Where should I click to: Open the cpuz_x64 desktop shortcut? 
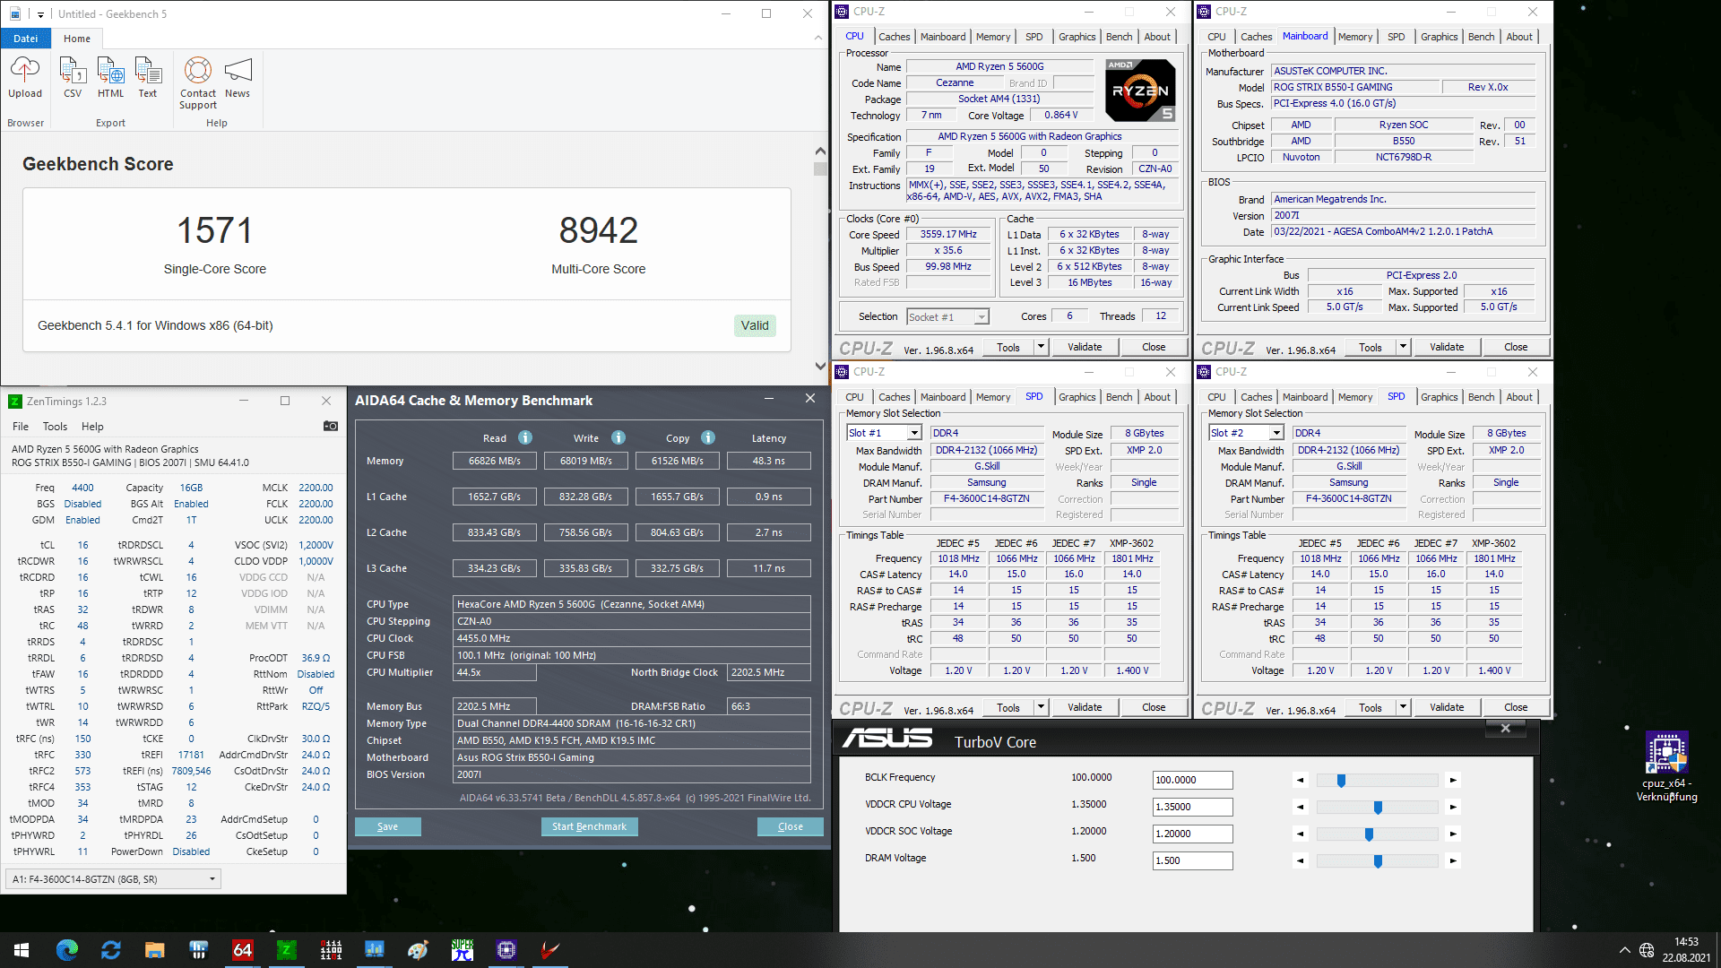point(1666,767)
